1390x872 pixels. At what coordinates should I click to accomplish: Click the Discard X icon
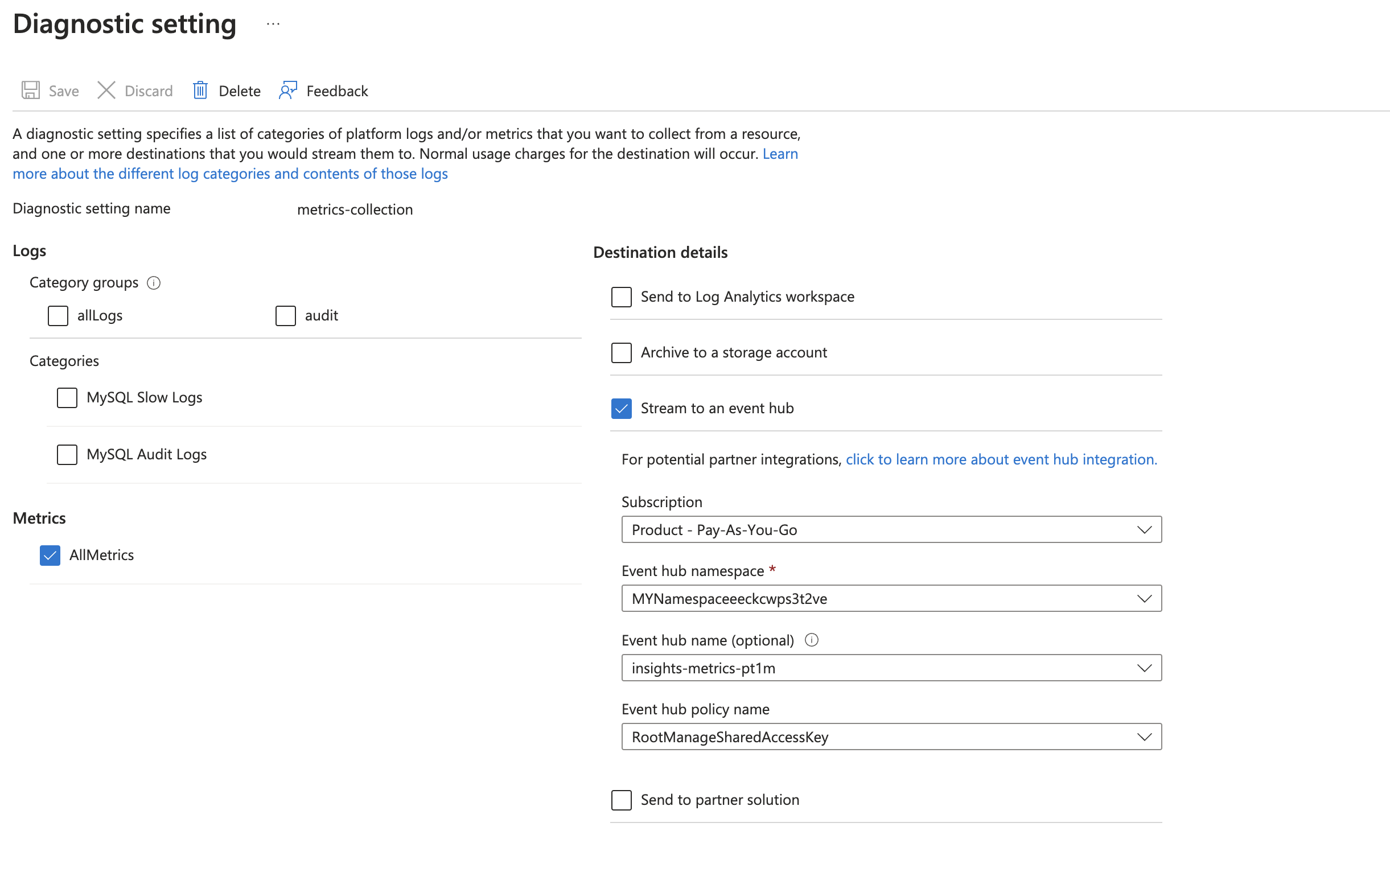[x=106, y=91]
